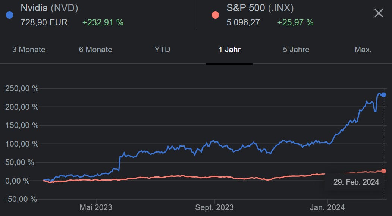Image resolution: width=392 pixels, height=216 pixels.
Task: Click the red S&P 500 endpoint marker
Action: 384,171
